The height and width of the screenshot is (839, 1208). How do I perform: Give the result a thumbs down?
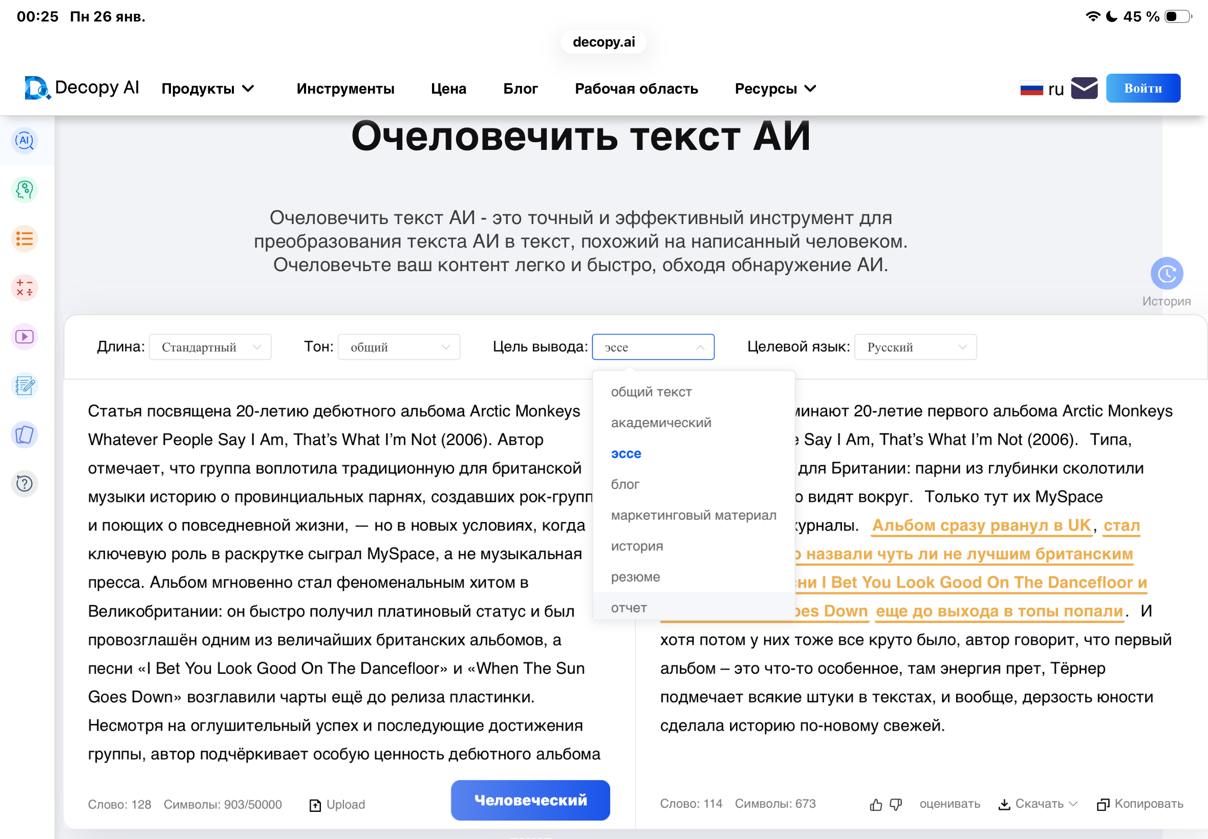[x=896, y=804]
